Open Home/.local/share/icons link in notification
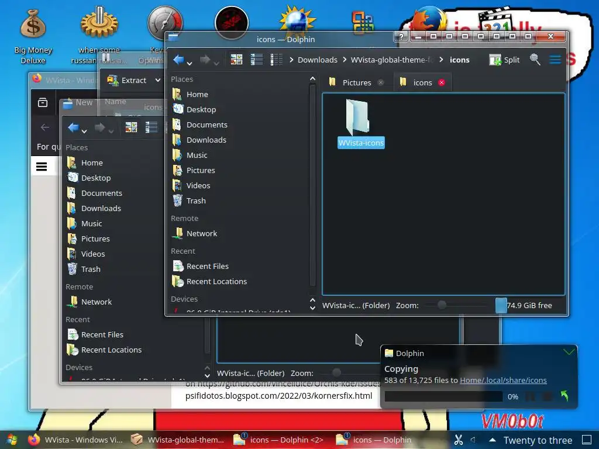 (503, 380)
